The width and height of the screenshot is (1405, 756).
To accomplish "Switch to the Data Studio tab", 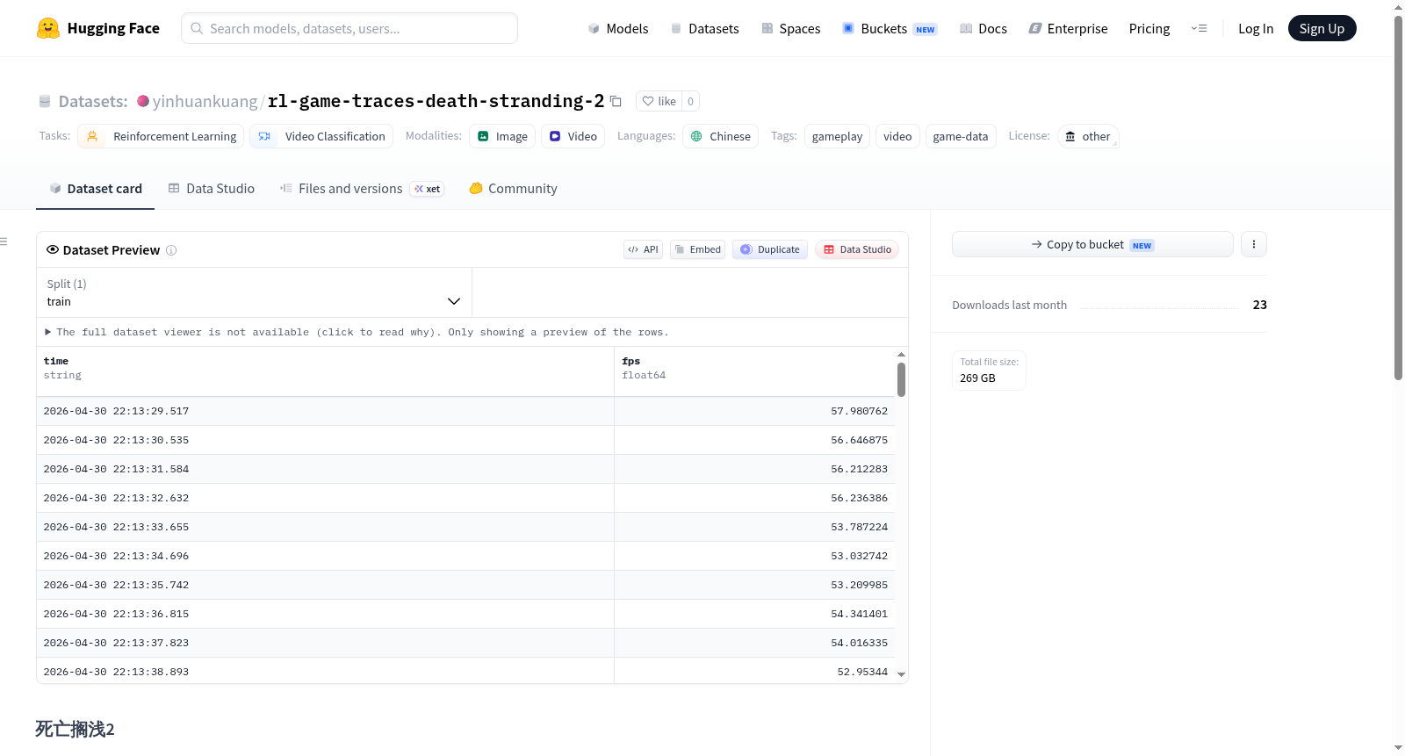I will pyautogui.click(x=212, y=189).
